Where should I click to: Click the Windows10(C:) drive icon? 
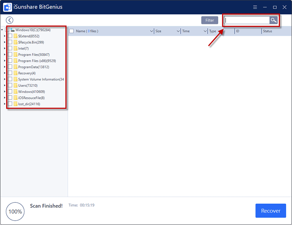click(12, 30)
